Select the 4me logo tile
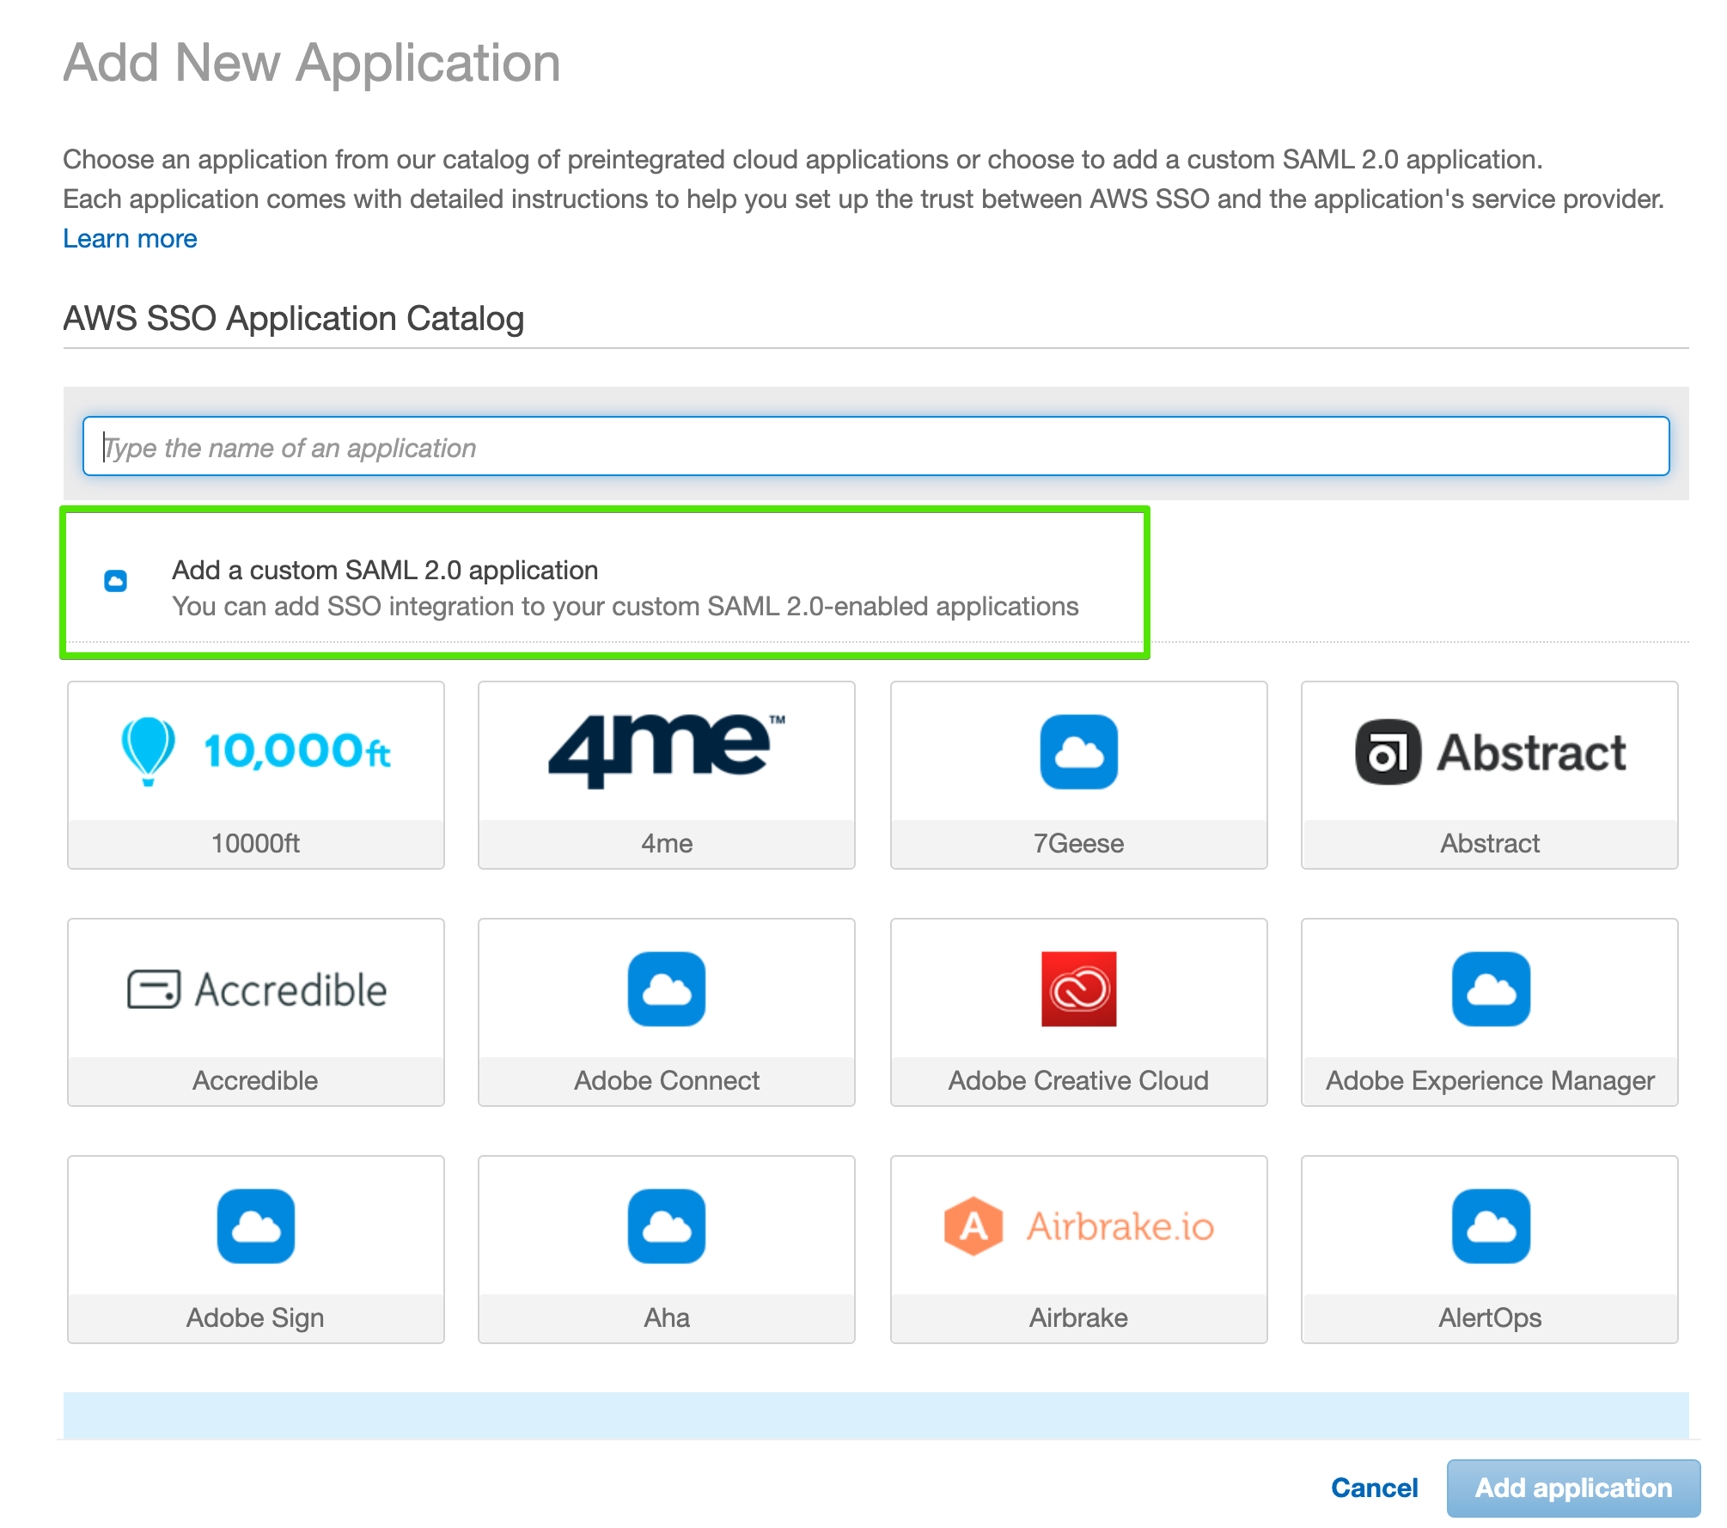The image size is (1727, 1528). [x=667, y=751]
